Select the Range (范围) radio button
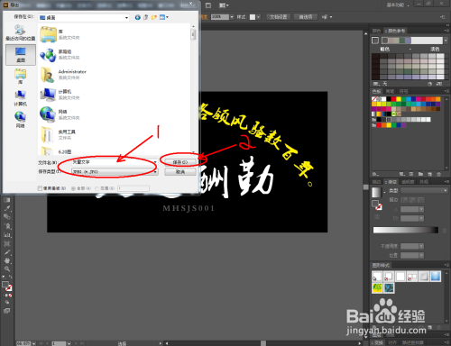451x346 pixels. (x=97, y=188)
